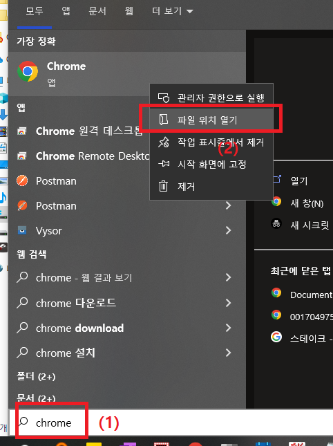Click Chrome icon beside Document entry
The image size is (333, 446).
point(276,292)
